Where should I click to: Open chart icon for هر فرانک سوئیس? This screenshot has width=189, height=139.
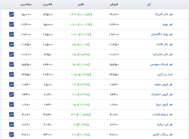tap(12, 64)
